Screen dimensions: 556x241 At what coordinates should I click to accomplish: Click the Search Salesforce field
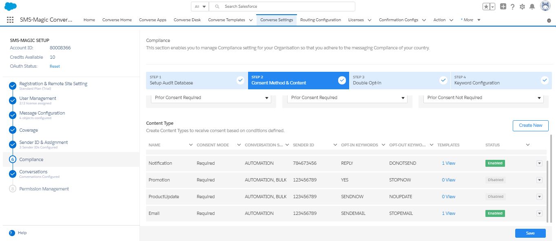click(282, 7)
